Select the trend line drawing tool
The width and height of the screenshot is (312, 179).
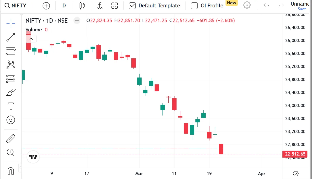point(10,37)
